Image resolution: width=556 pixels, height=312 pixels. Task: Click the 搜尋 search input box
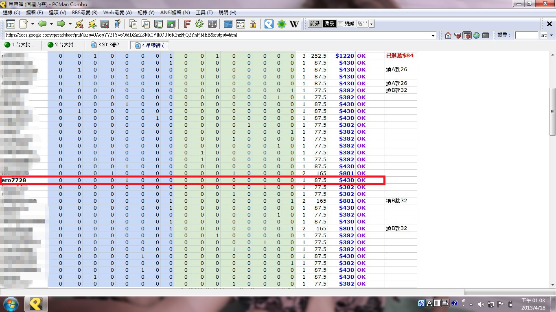click(526, 35)
